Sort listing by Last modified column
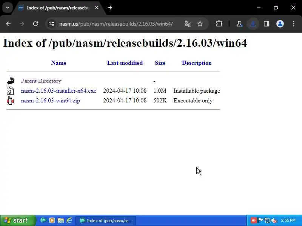The height and width of the screenshot is (226, 302). 125,63
